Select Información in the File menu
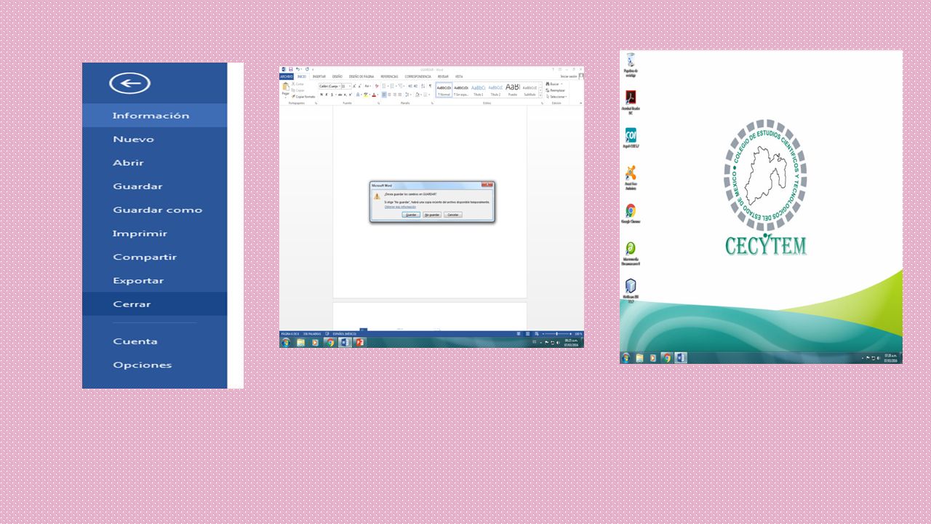931x524 pixels. 154,116
